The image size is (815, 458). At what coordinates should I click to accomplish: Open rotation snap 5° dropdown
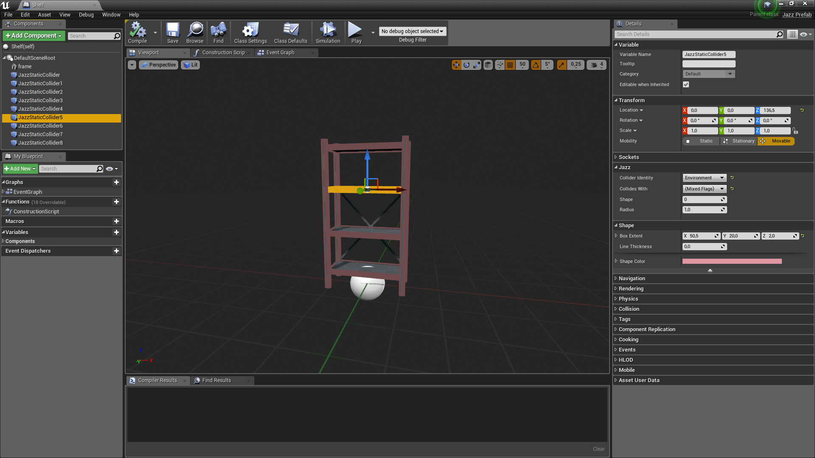pos(547,65)
